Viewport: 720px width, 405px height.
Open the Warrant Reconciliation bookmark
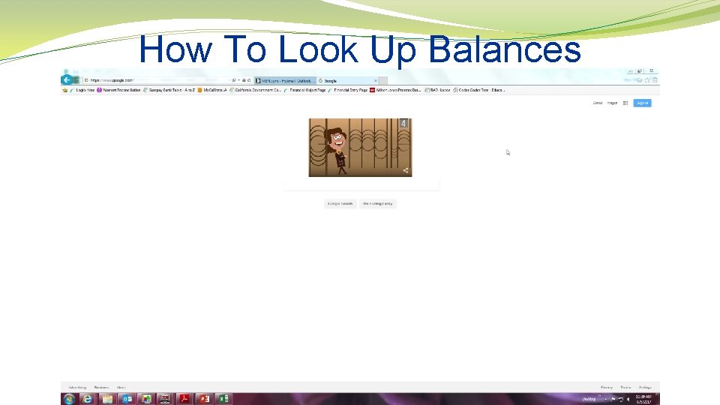[118, 90]
